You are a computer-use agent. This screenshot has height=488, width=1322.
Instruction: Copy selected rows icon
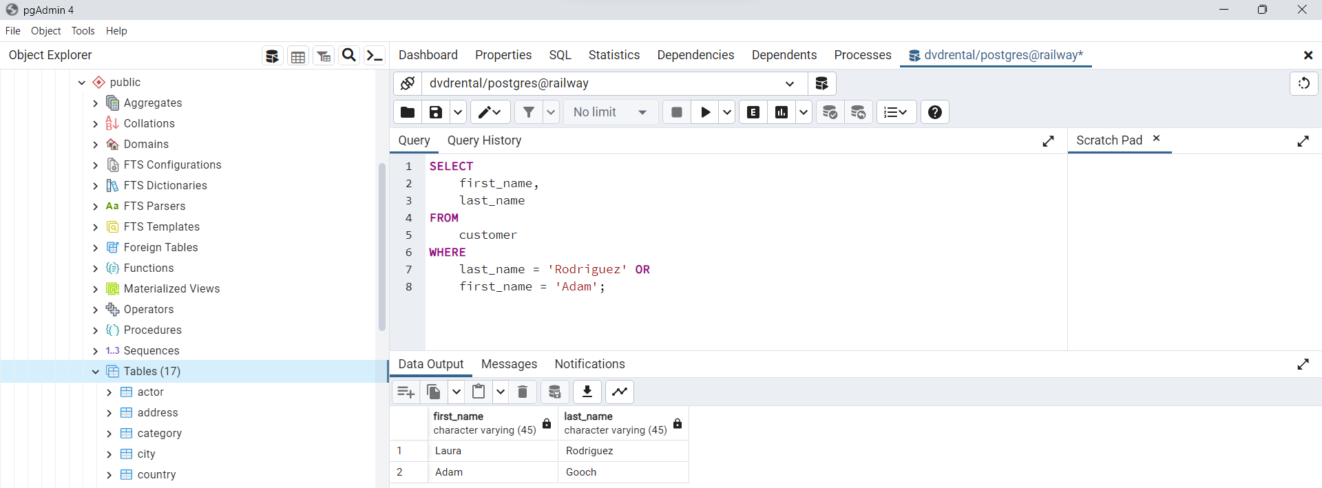click(x=434, y=392)
